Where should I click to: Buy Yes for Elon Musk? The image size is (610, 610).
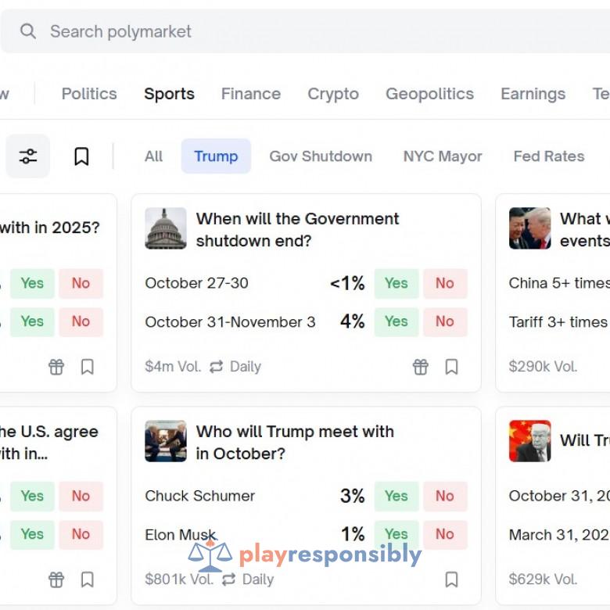[x=396, y=534]
